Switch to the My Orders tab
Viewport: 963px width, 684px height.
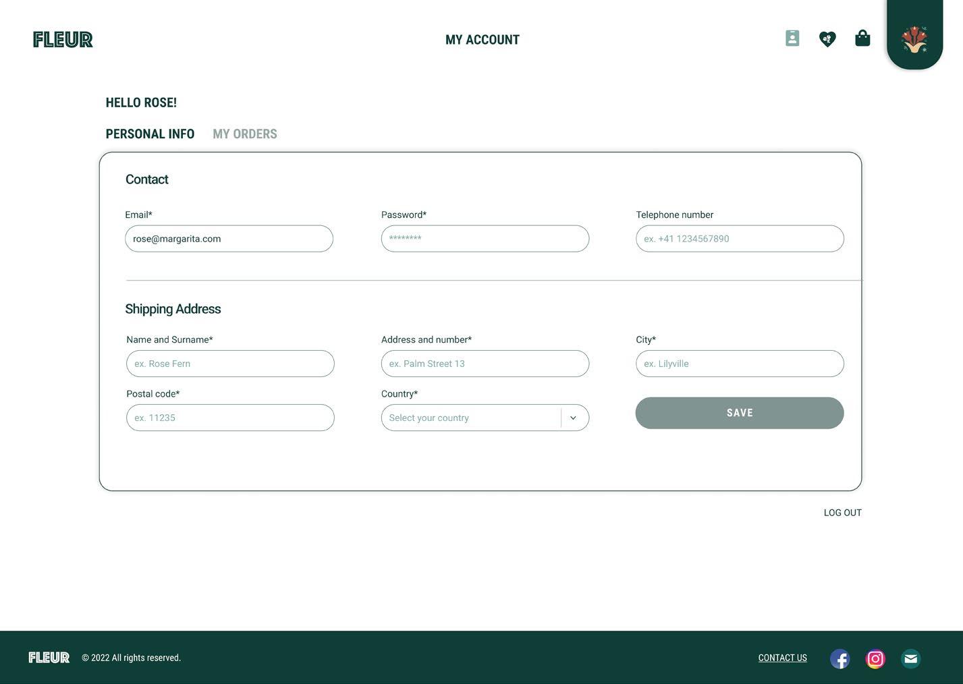pos(245,134)
